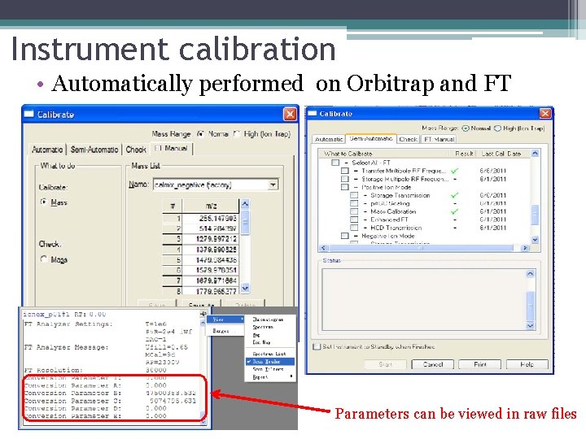Choose the Calibrate Mass radio option
Viewport: 586px width, 439px height.
pos(44,202)
